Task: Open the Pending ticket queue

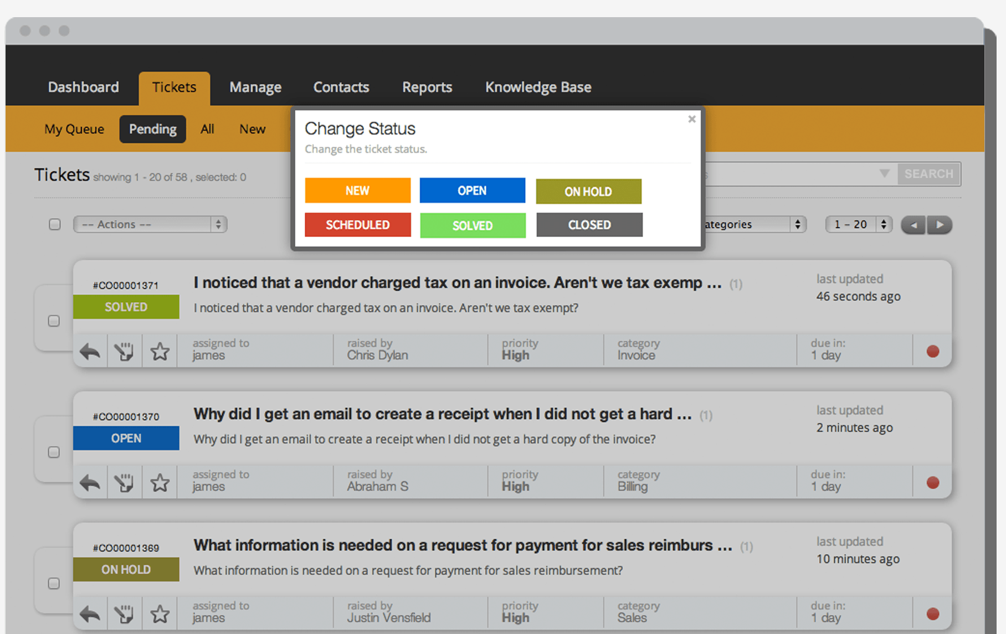Action: point(152,129)
